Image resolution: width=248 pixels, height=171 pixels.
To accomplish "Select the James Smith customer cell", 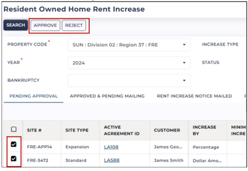I will [169, 160].
